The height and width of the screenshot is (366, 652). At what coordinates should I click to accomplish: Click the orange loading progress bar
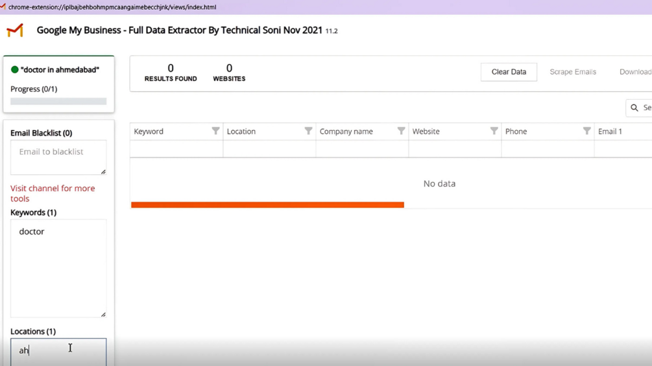[x=267, y=205]
